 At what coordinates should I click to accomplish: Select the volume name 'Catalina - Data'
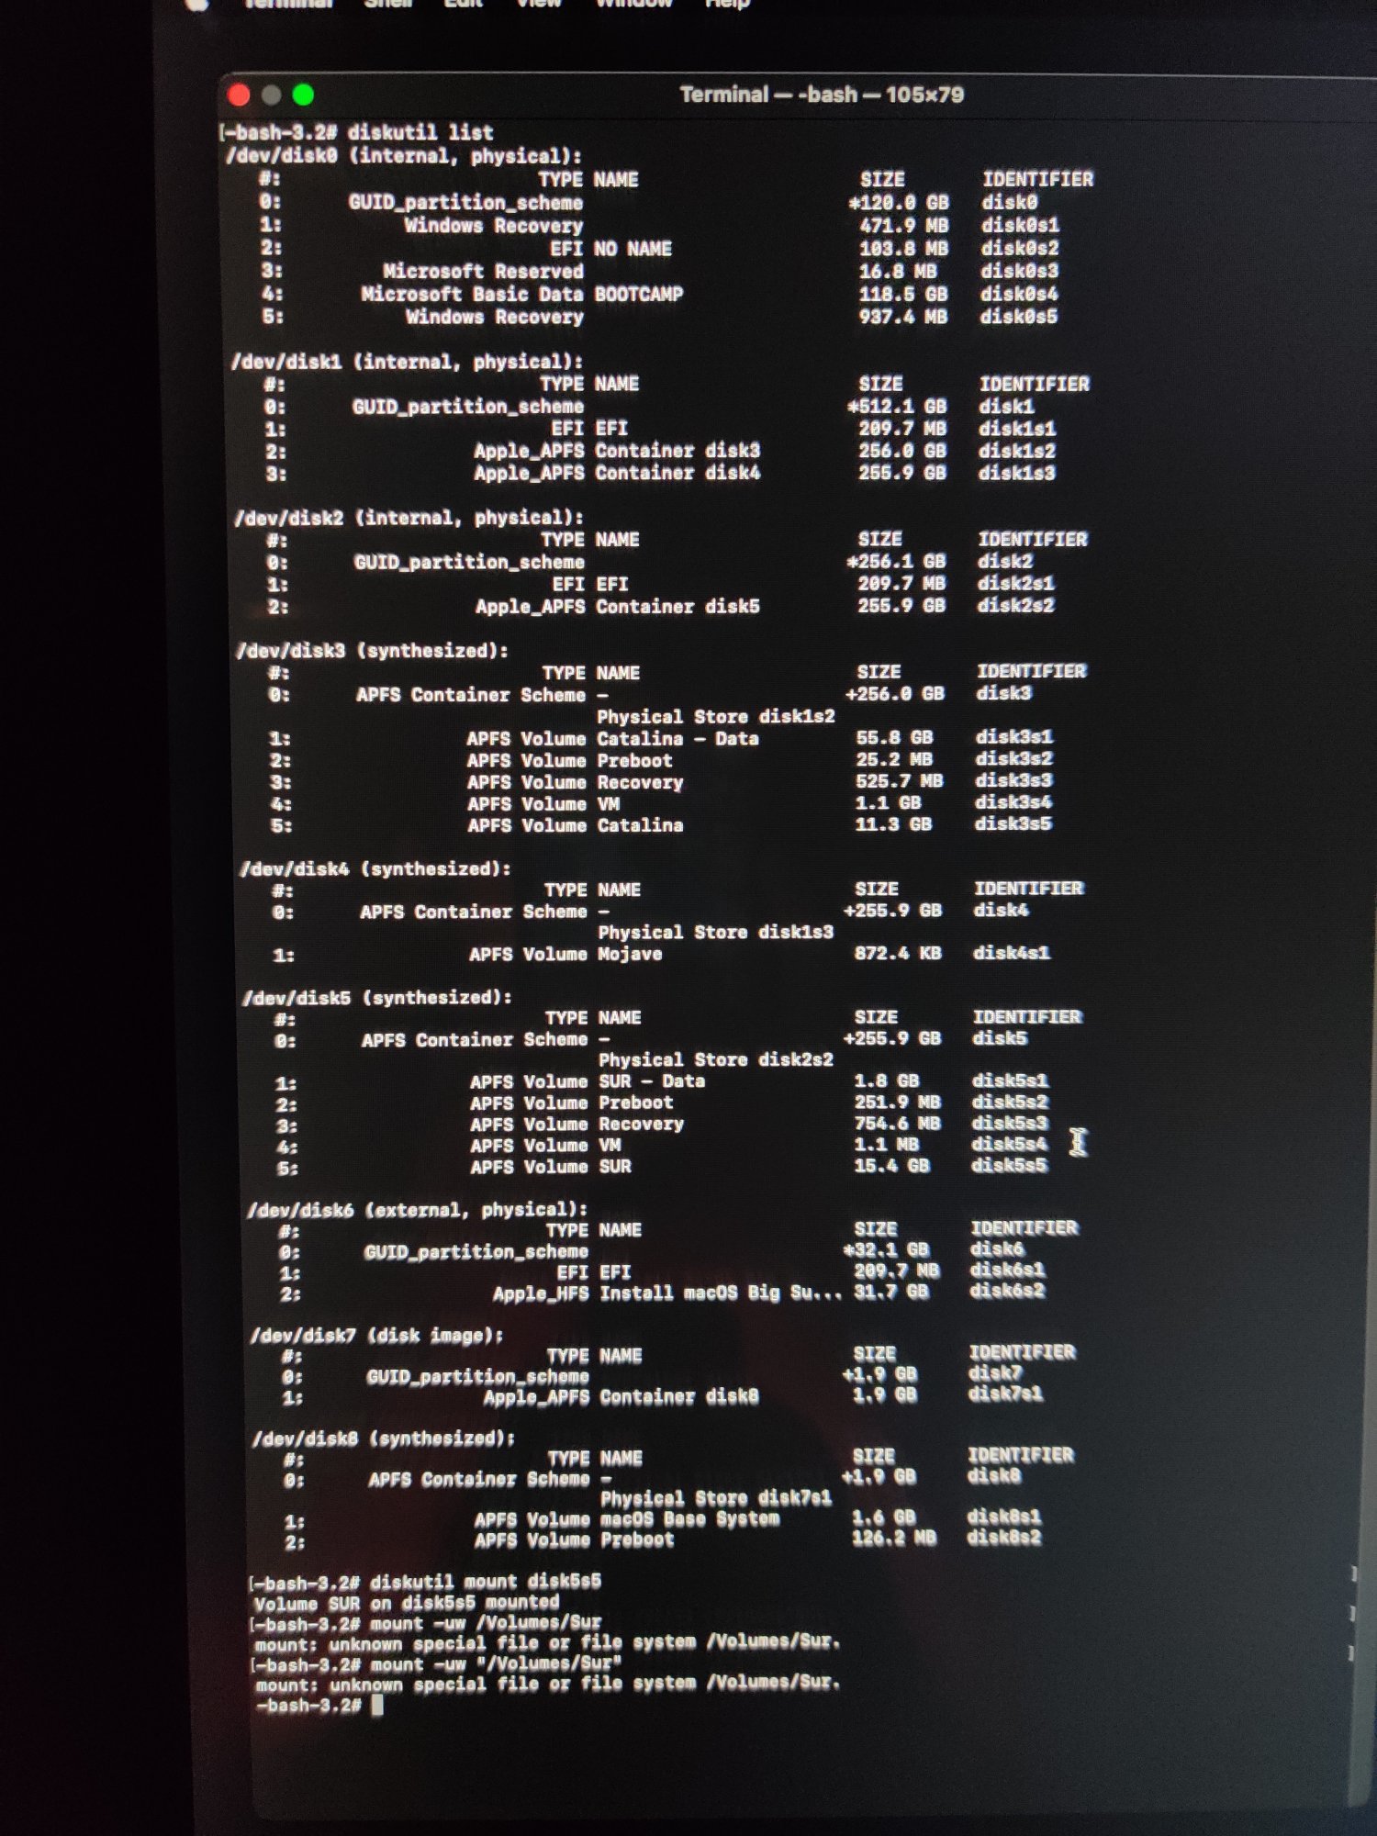(x=677, y=738)
